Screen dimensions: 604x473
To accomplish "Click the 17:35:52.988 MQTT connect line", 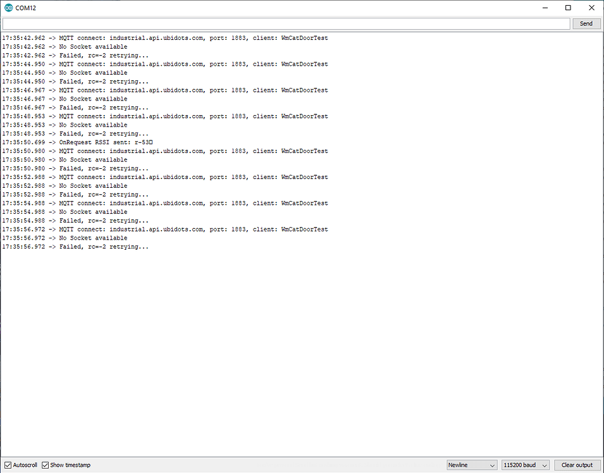I will tap(165, 177).
